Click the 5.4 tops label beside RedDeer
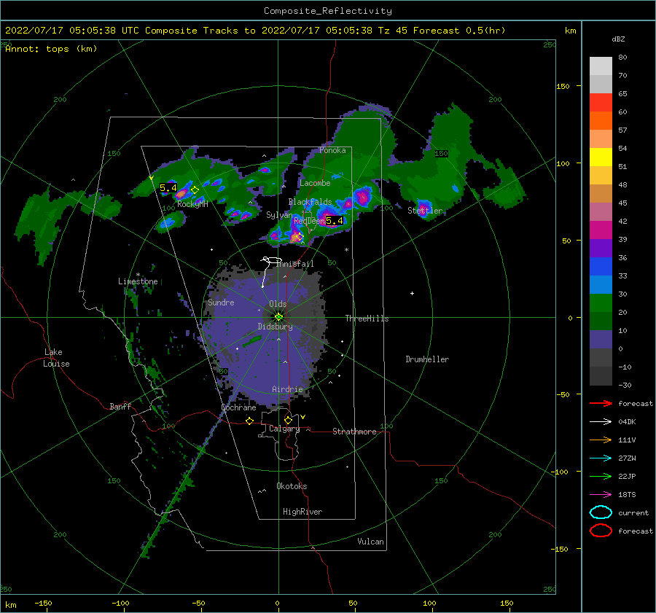The height and width of the screenshot is (613, 656). (335, 221)
